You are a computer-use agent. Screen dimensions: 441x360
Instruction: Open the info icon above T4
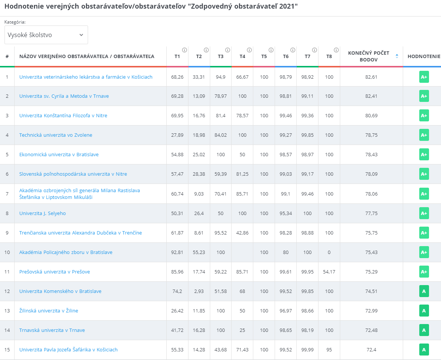(249, 50)
